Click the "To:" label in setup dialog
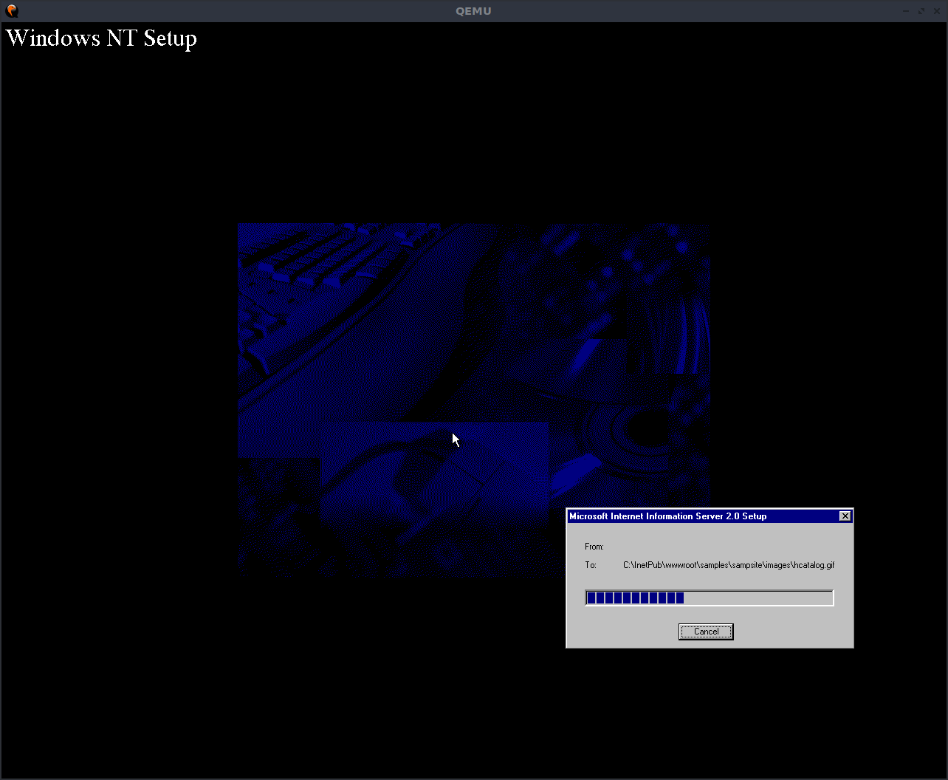 [591, 565]
